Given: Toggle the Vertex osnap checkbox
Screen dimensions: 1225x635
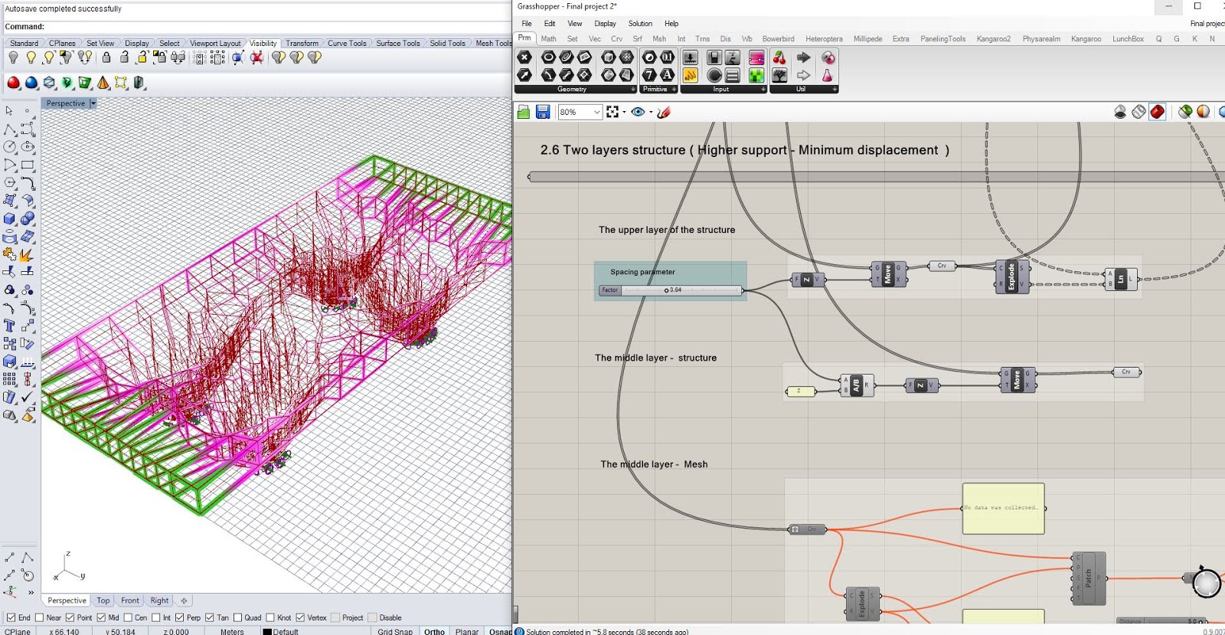Looking at the screenshot, I should [x=300, y=617].
